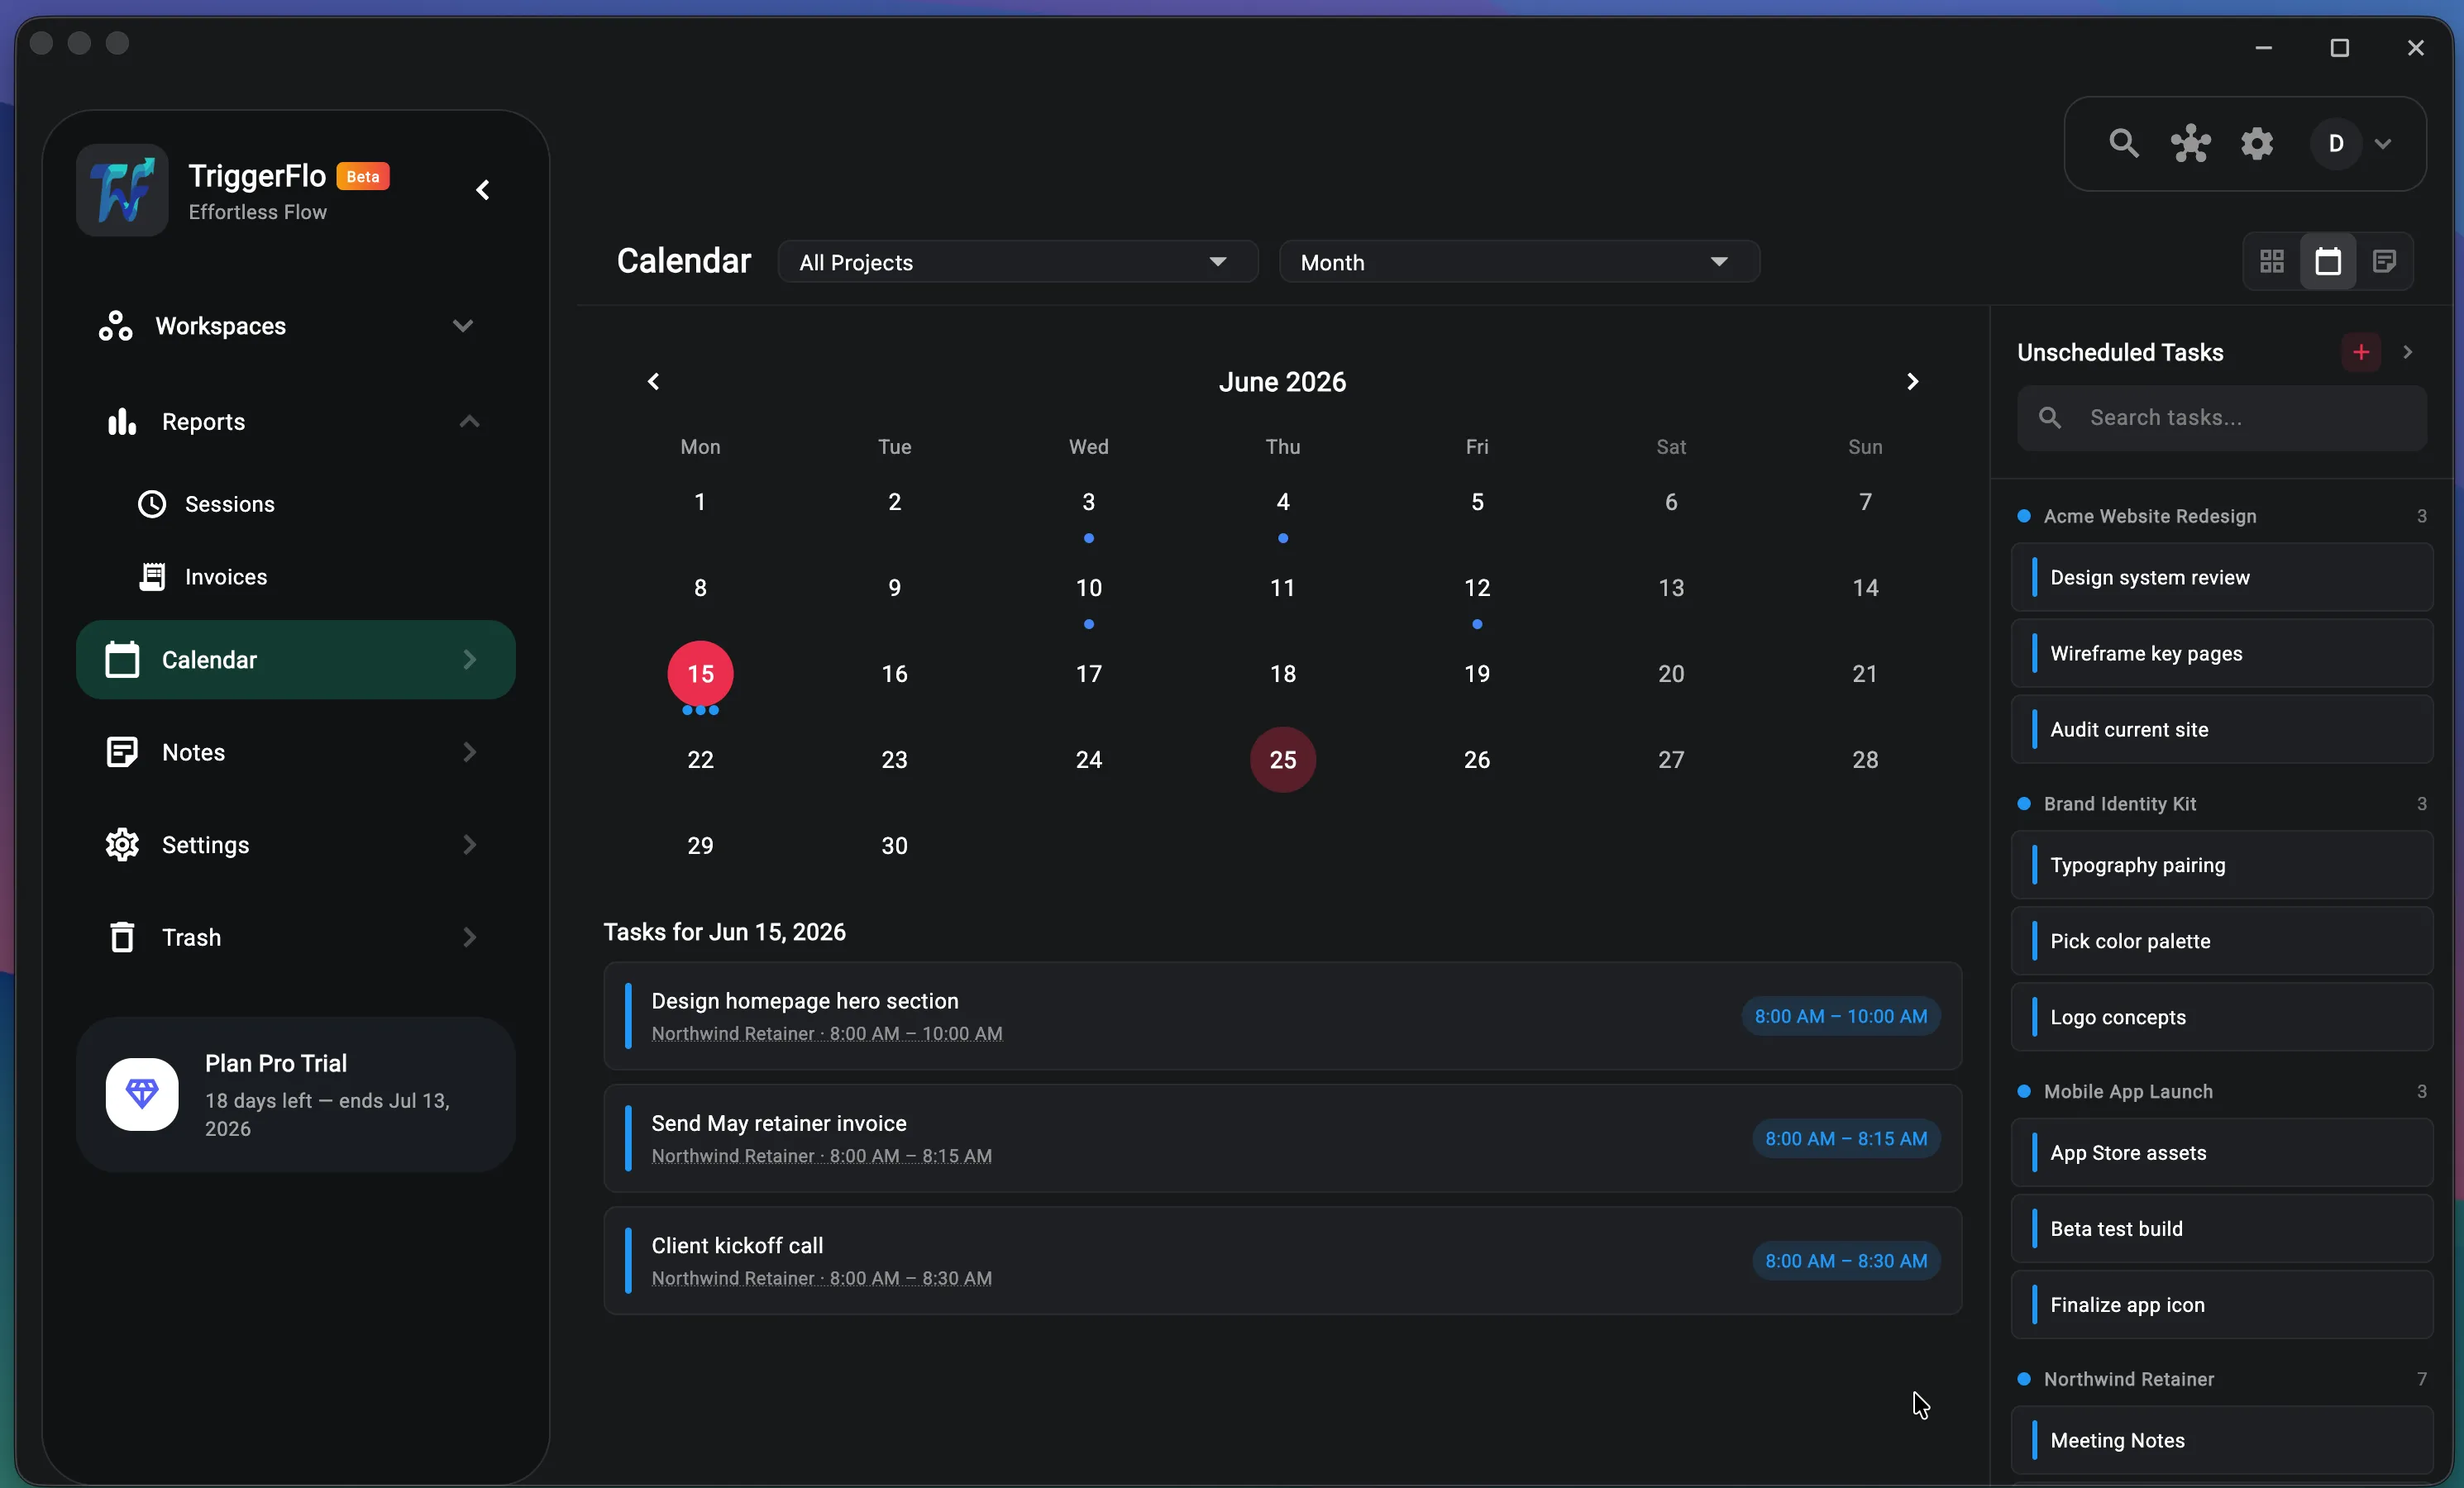Click Brand Identity Kit group header
Image resolution: width=2464 pixels, height=1488 pixels.
[x=2222, y=804]
